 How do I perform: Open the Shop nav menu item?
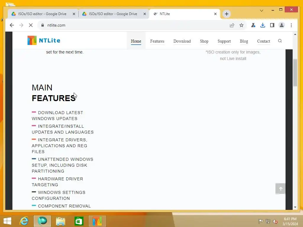tap(204, 41)
